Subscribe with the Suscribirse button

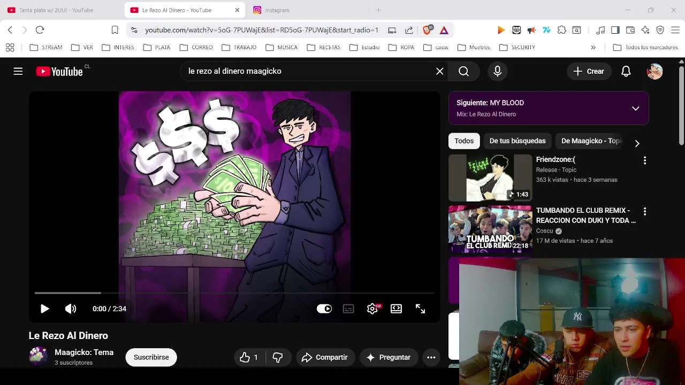(x=151, y=357)
